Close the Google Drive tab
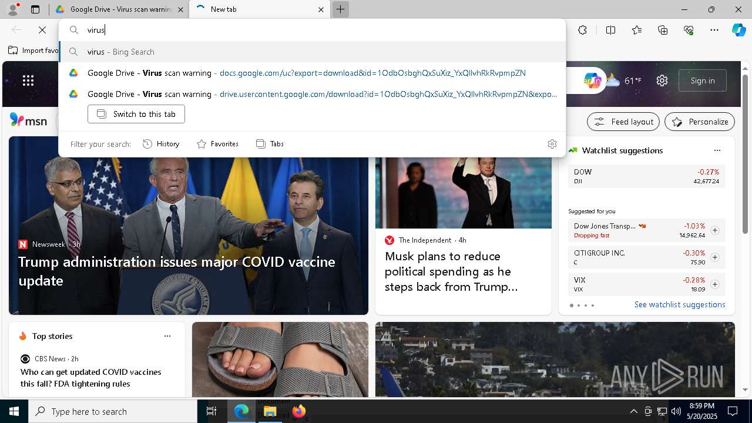 pyautogui.click(x=180, y=9)
